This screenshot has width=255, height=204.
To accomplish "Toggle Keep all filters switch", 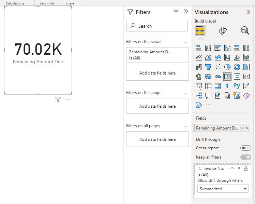I will coord(245,157).
